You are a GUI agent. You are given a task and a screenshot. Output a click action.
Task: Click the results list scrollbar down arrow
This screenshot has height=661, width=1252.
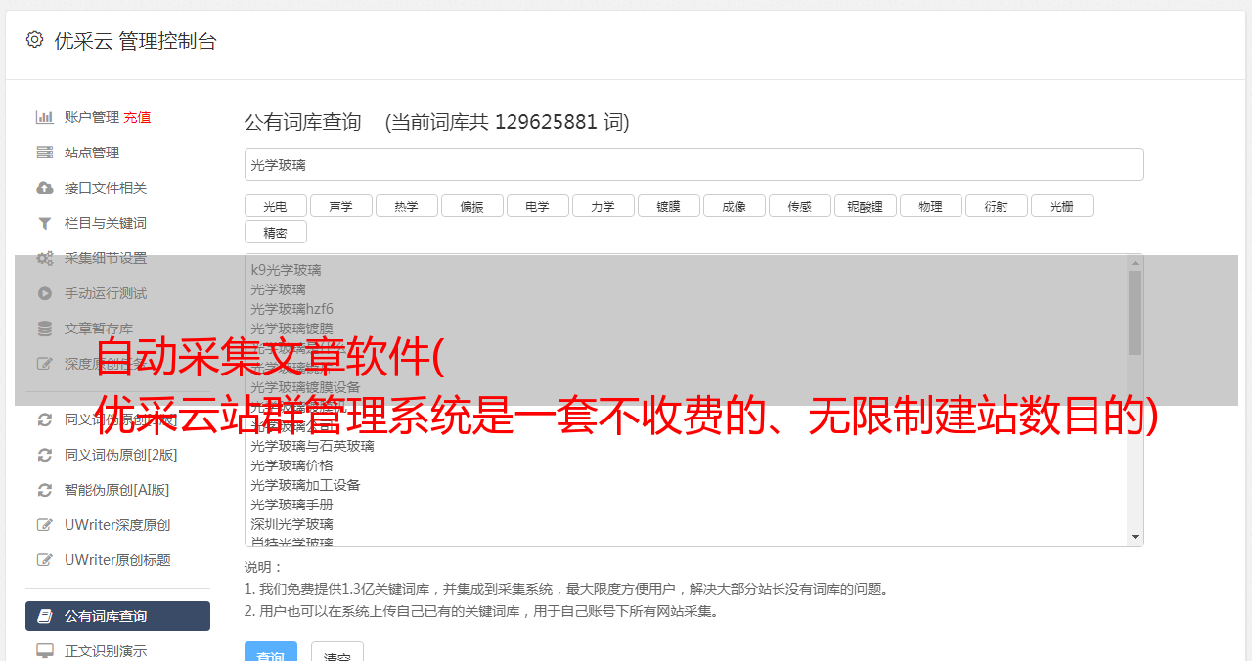[1135, 537]
